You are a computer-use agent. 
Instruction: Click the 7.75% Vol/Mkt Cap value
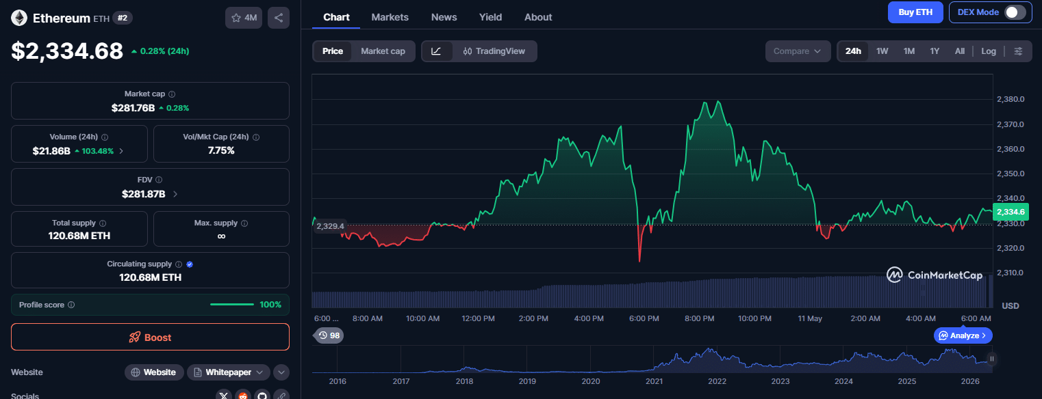(x=221, y=150)
